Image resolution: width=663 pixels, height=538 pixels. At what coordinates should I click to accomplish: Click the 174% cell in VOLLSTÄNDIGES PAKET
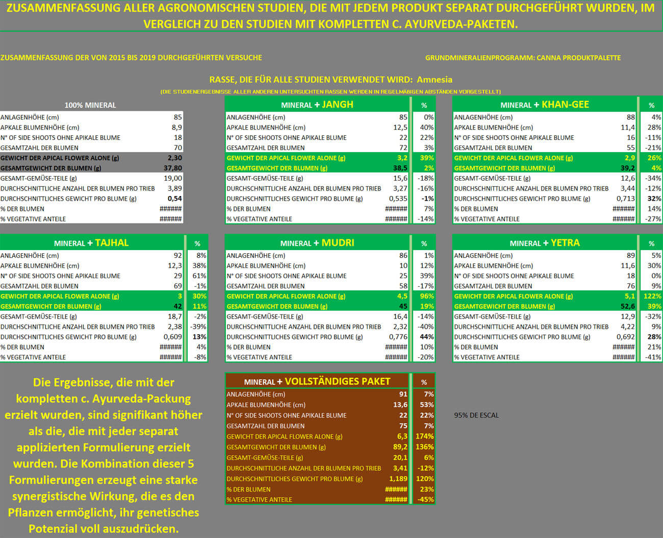tap(425, 436)
